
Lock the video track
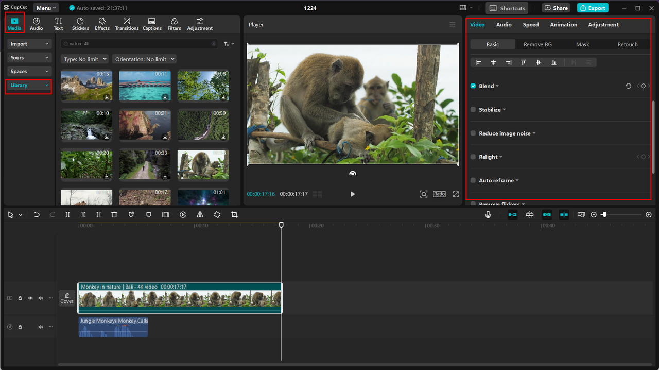click(20, 298)
